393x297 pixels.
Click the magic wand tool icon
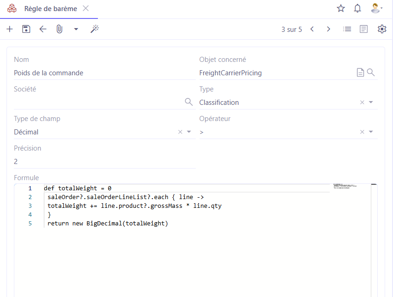point(95,29)
